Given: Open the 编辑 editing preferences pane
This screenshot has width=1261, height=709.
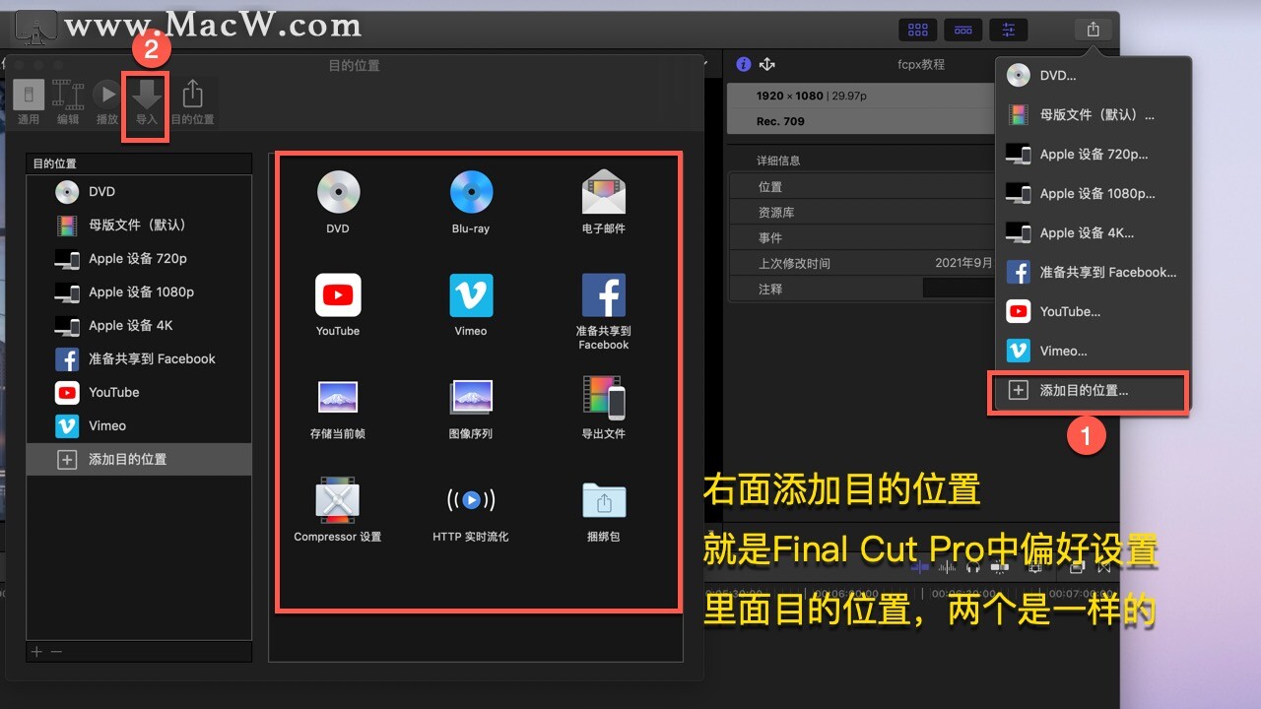Looking at the screenshot, I should tap(68, 102).
